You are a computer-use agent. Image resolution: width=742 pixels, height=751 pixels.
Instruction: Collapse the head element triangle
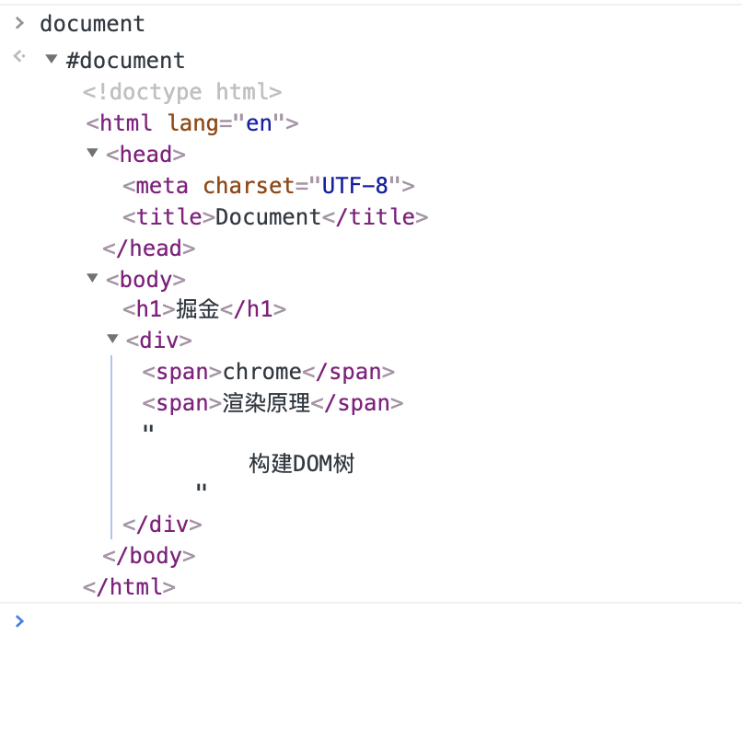coord(92,154)
